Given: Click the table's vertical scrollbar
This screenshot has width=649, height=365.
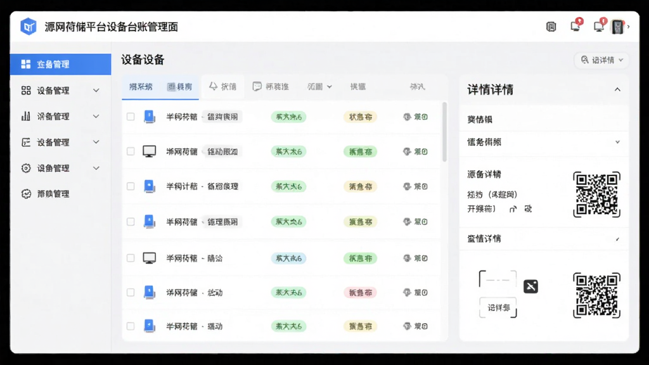Looking at the screenshot, I should point(444,132).
